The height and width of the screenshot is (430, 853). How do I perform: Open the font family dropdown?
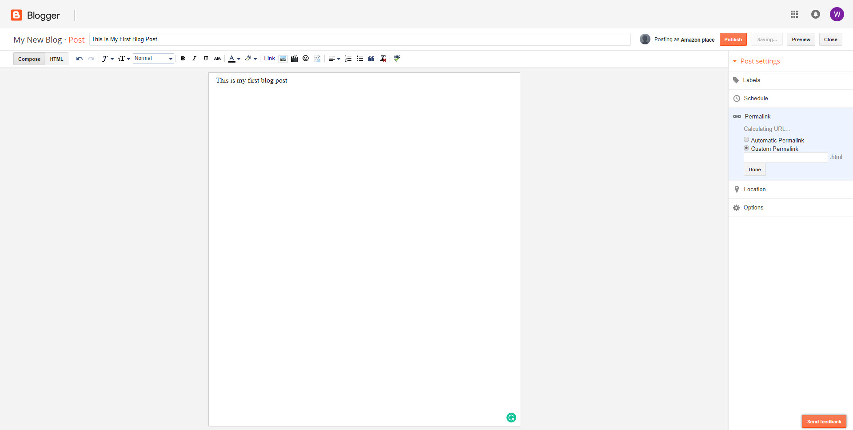tap(107, 59)
